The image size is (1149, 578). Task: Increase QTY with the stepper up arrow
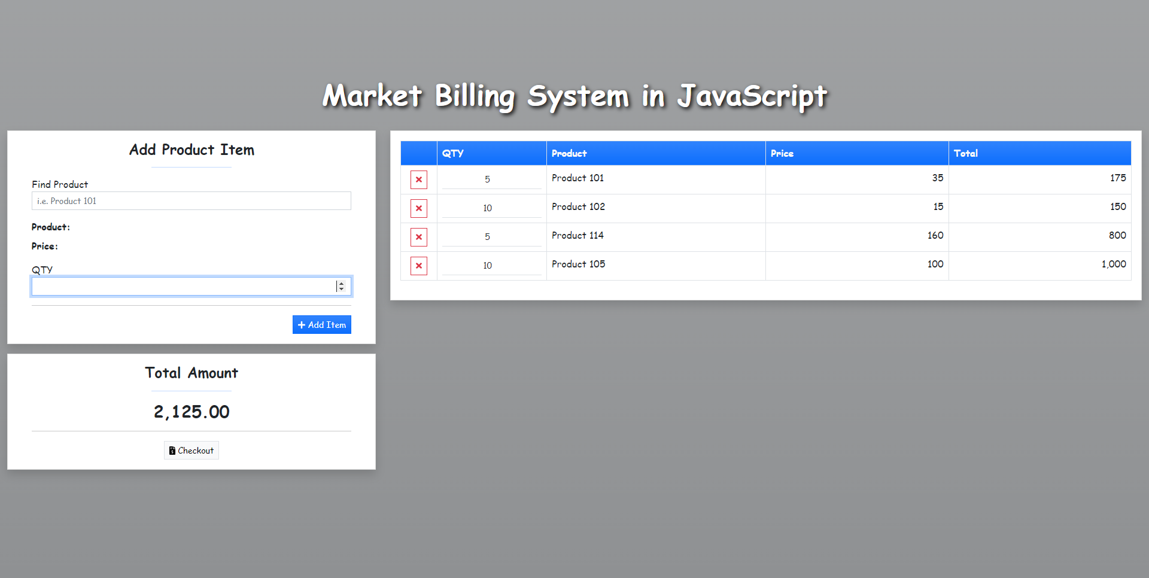pos(341,284)
